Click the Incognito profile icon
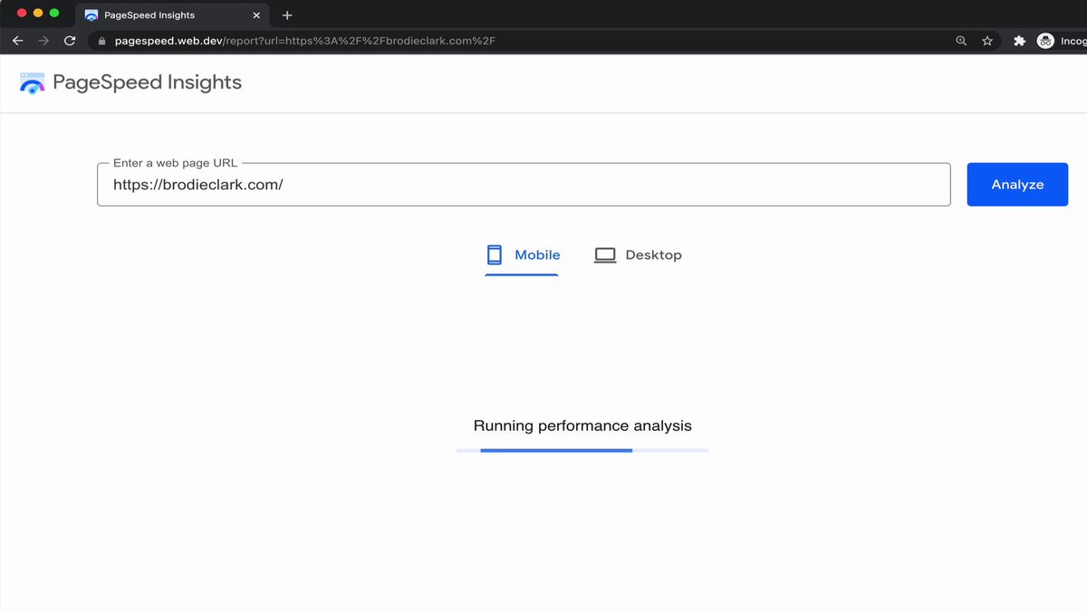Screen dimensions: 1087x611 coord(1045,41)
